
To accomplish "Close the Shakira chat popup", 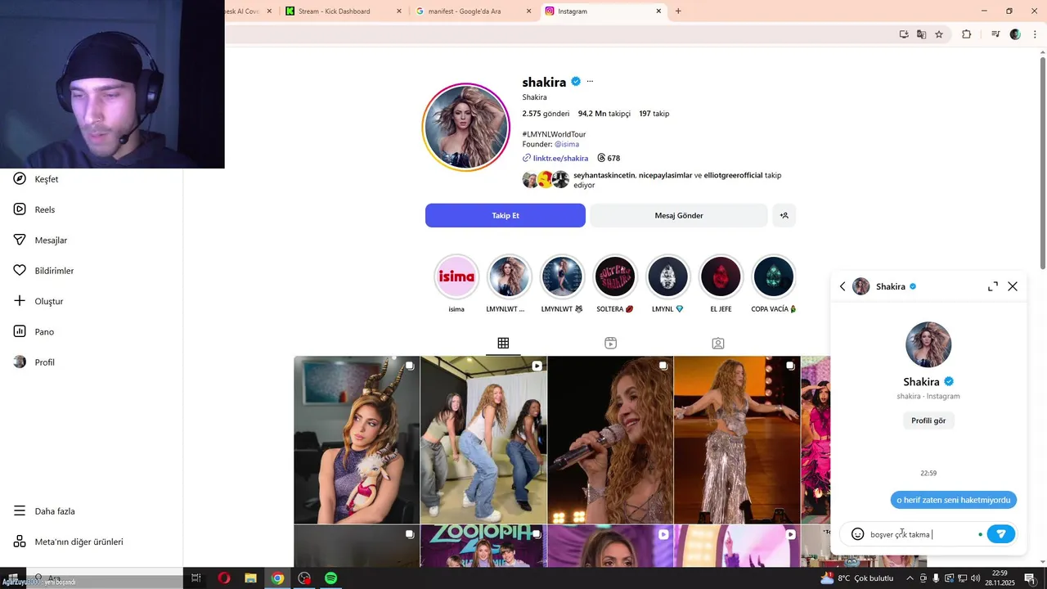I will point(1013,286).
